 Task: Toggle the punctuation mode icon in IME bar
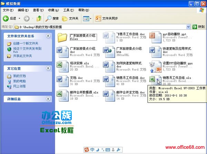click(103, 150)
